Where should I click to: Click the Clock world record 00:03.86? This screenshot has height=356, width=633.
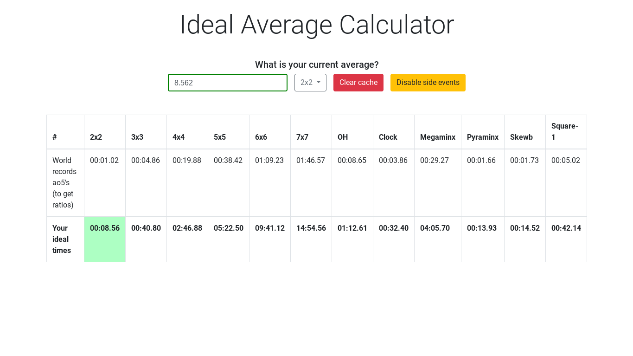393,161
